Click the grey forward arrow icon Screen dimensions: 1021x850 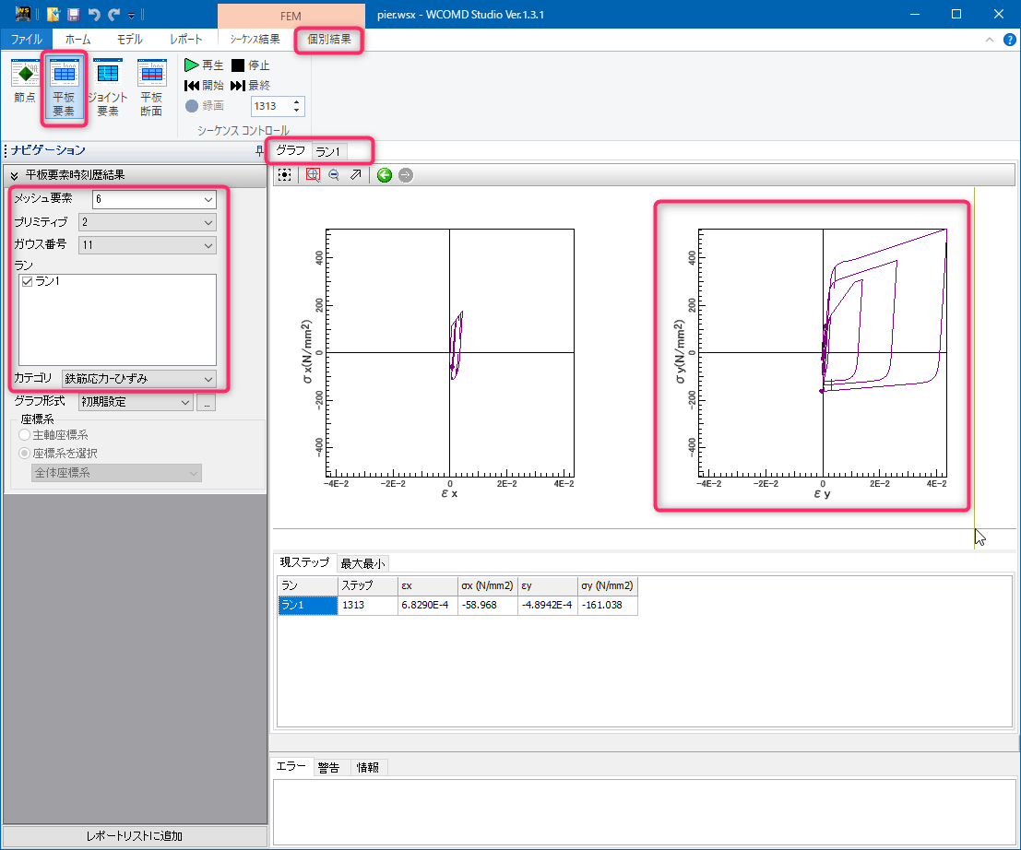tap(406, 175)
